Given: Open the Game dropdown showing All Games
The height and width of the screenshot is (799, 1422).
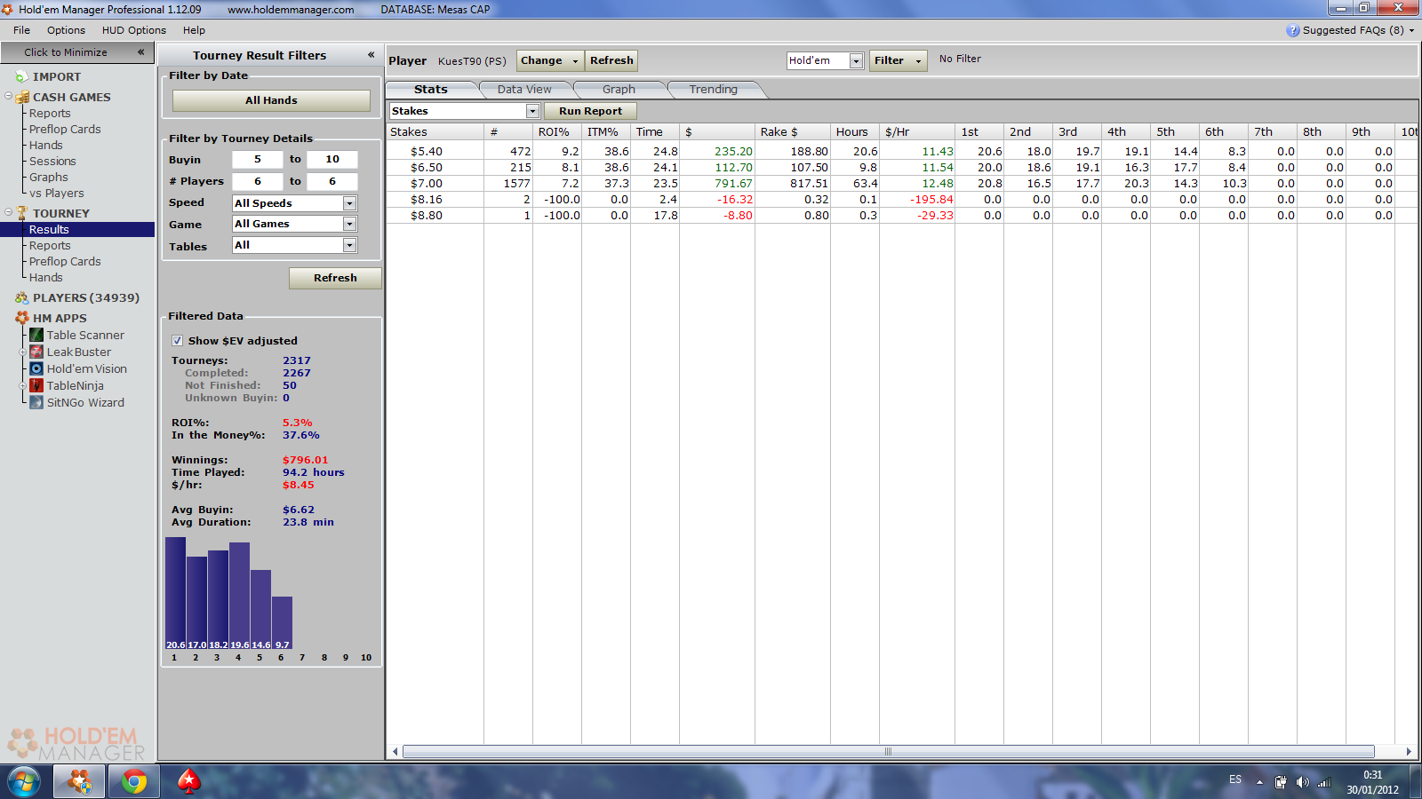Looking at the screenshot, I should [x=349, y=224].
